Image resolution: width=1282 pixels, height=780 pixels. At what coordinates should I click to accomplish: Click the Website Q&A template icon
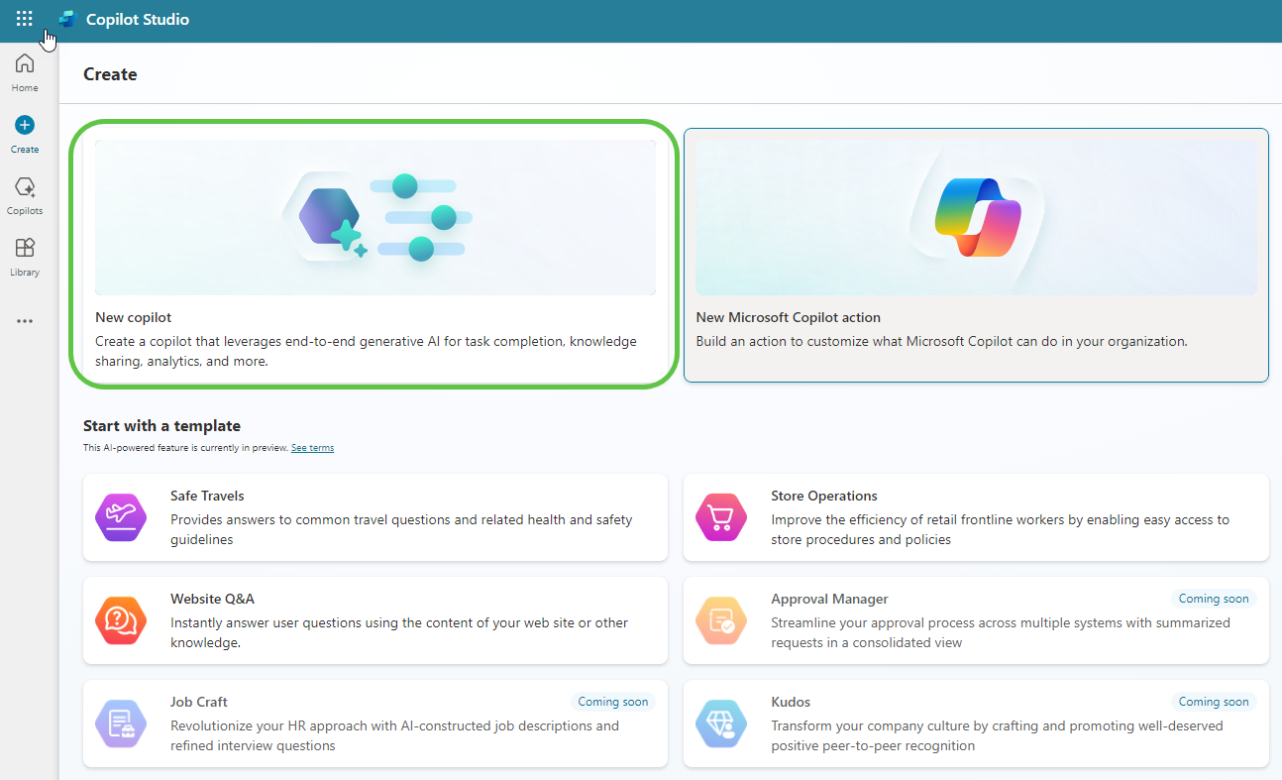[x=120, y=619]
